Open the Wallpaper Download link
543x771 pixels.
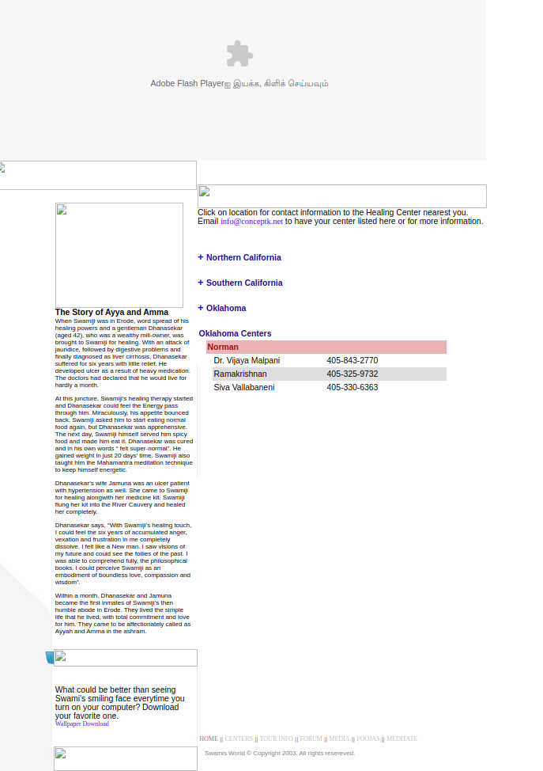coord(82,724)
